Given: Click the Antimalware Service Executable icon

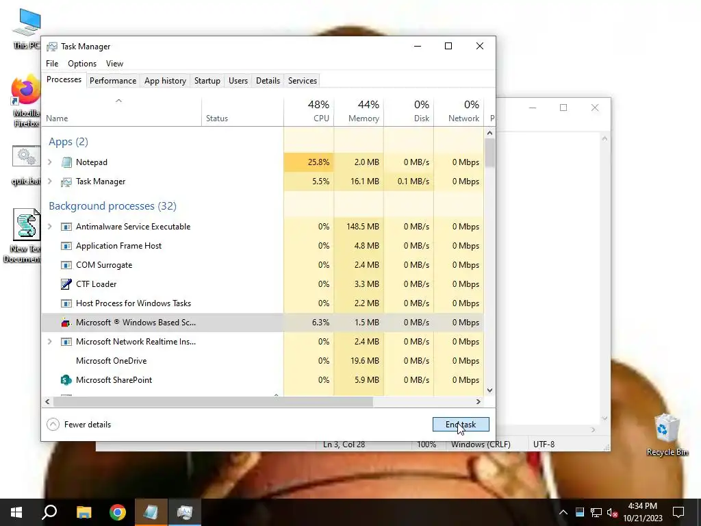Looking at the screenshot, I should click(66, 227).
